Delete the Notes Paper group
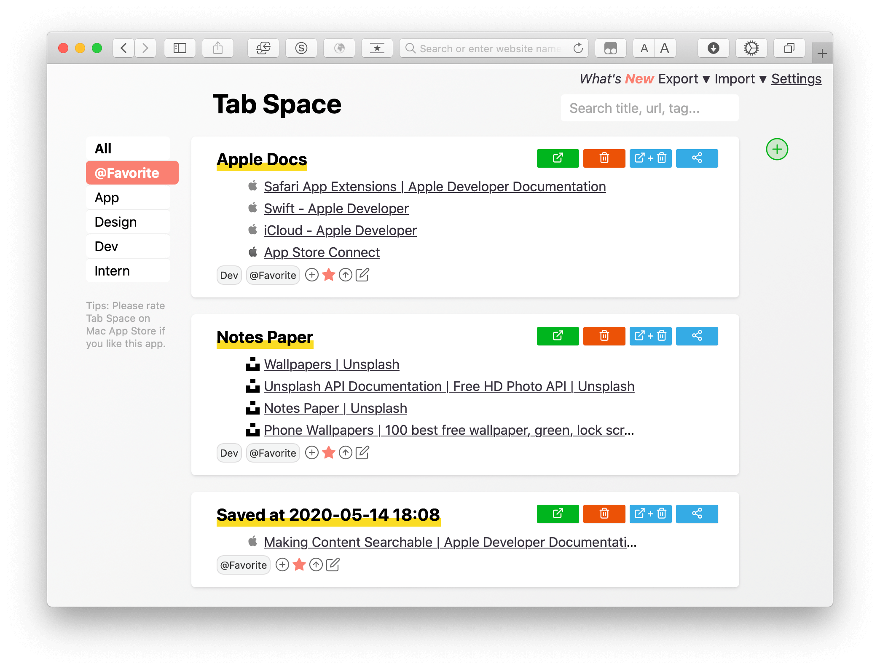Viewport: 880px width, 669px height. 604,336
